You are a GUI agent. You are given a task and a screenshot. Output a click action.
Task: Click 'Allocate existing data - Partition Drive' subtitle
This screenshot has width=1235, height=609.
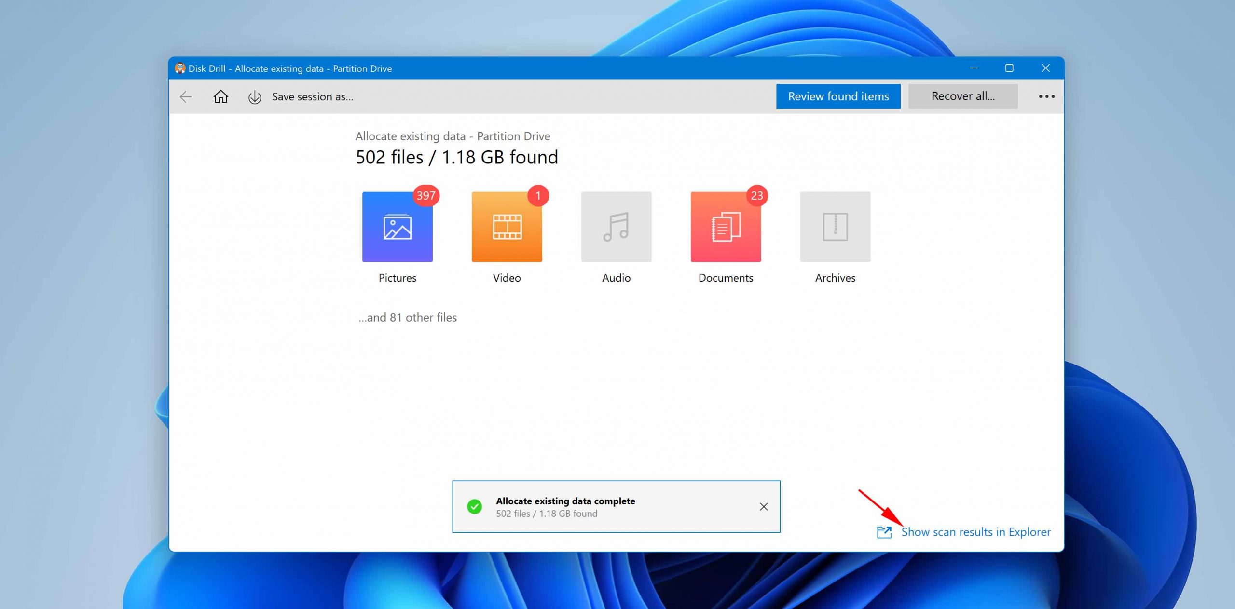[453, 136]
